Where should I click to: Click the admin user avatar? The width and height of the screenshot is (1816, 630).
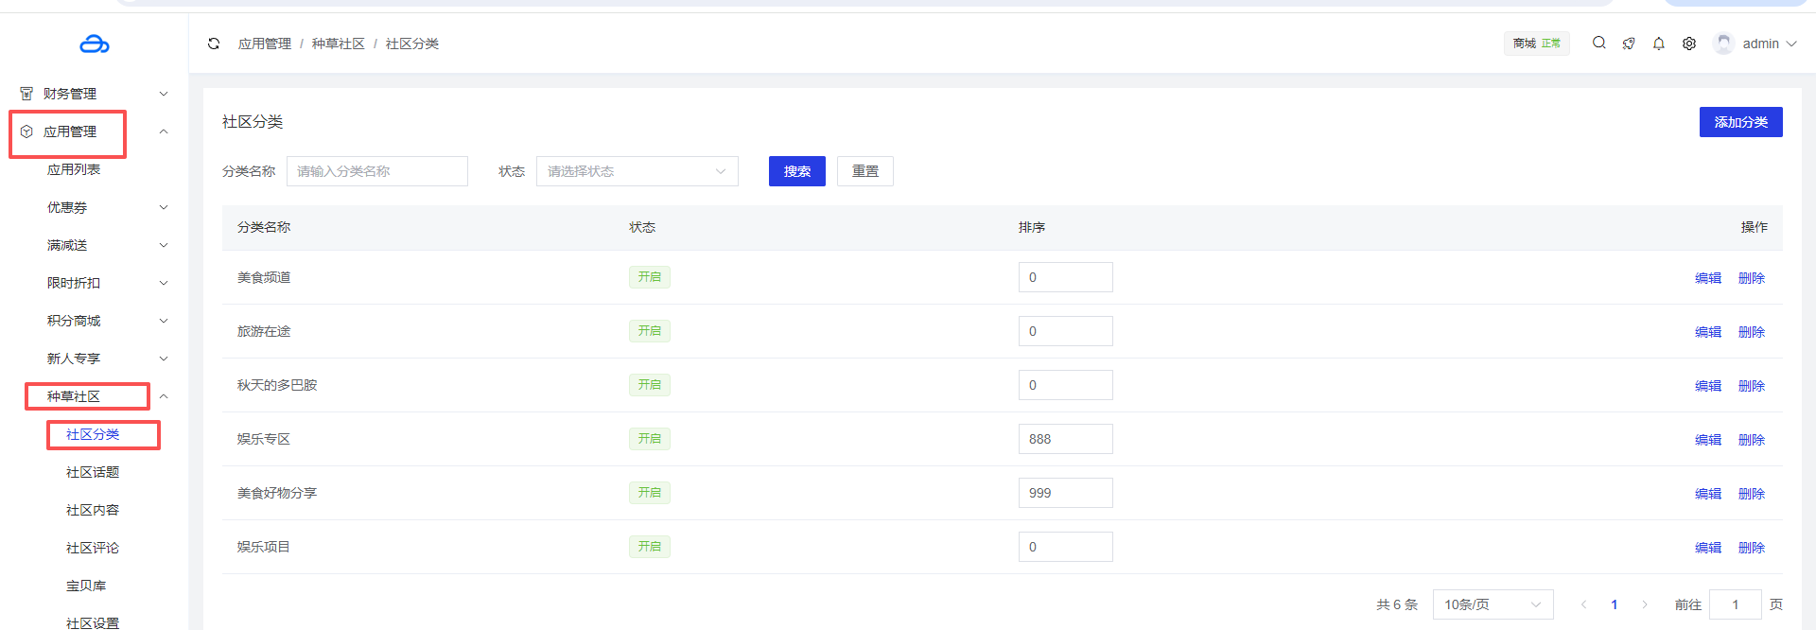[1723, 44]
